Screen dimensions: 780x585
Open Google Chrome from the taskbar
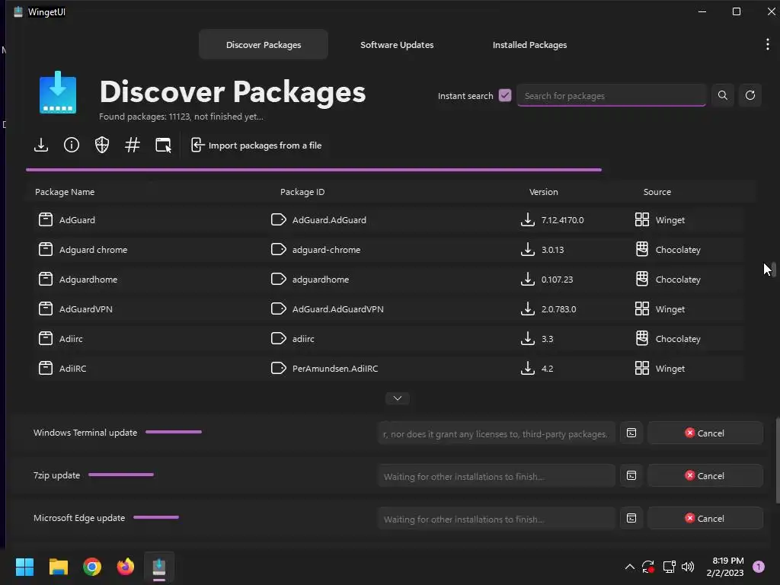pyautogui.click(x=92, y=567)
